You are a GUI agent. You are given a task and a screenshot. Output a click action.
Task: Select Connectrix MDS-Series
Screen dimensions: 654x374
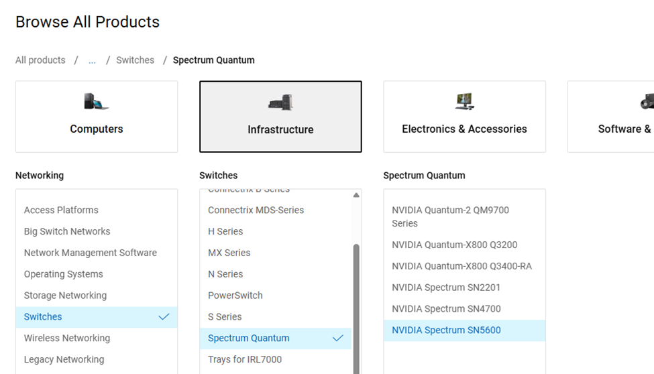pos(256,210)
